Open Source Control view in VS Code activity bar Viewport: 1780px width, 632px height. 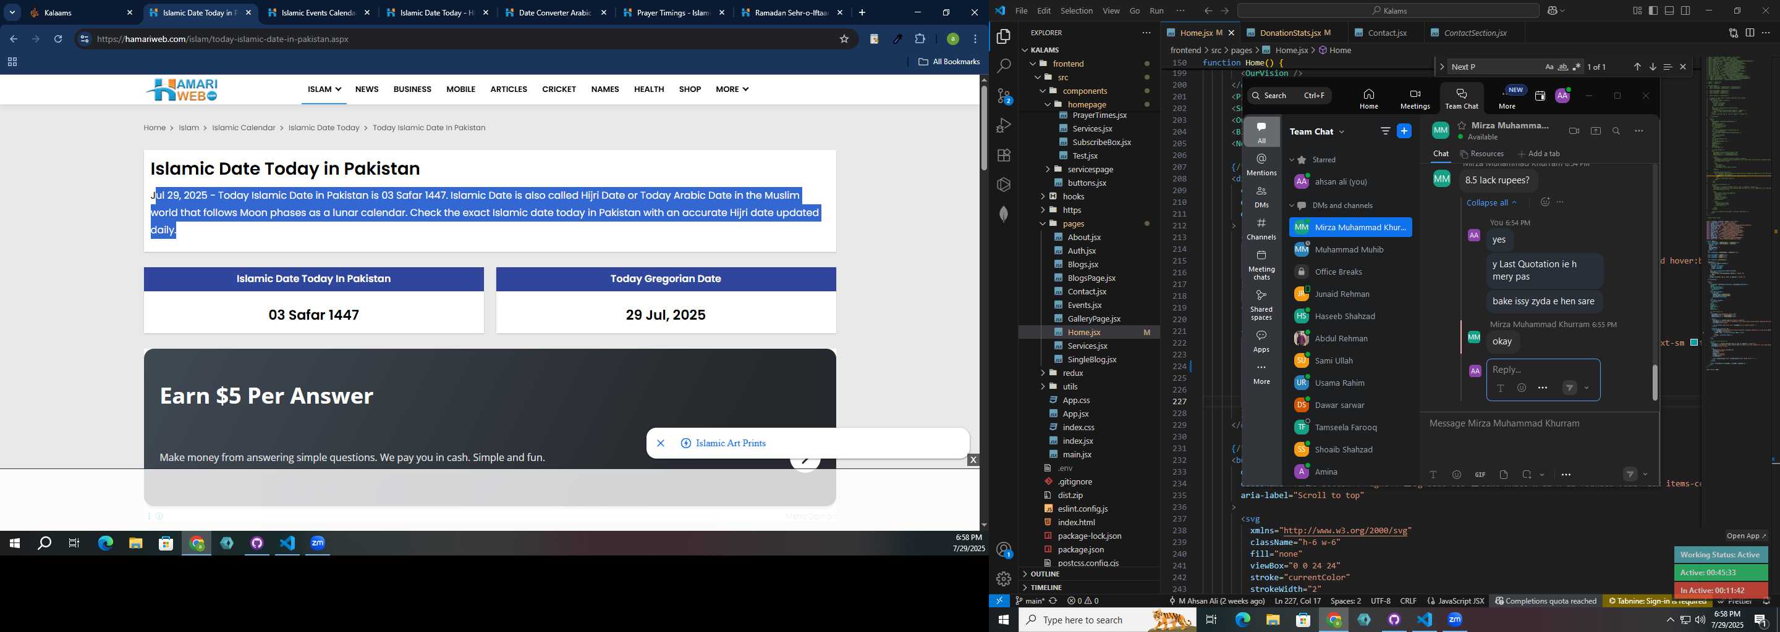1004,96
